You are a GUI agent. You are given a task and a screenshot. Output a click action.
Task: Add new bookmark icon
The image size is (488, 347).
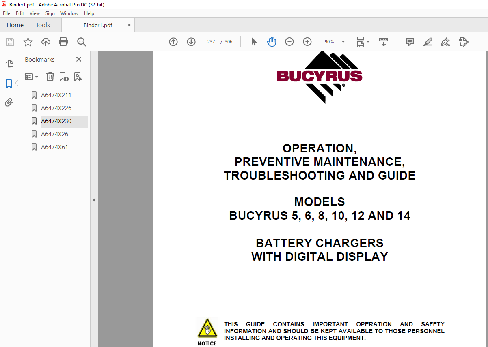tap(64, 77)
